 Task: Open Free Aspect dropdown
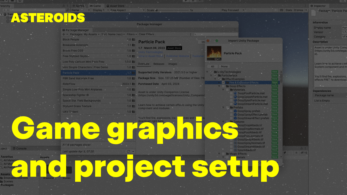pos(127,10)
